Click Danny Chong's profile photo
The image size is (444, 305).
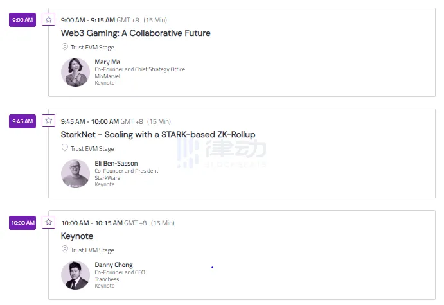coord(75,275)
